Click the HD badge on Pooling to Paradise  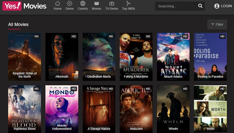point(222,36)
